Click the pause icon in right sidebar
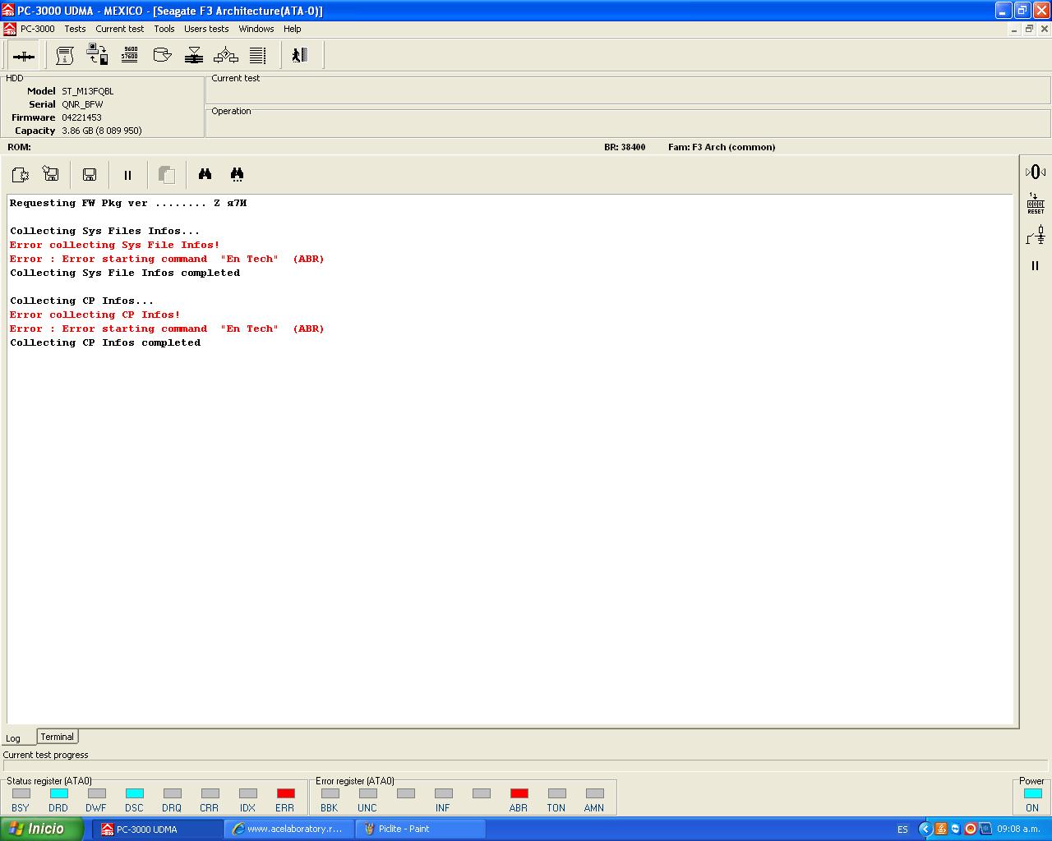Screen dimensions: 1052x841 (x=1035, y=266)
